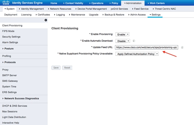This screenshot has height=125, width=194.
Task: Open pxGrid Services tab
Action: pos(119,9)
